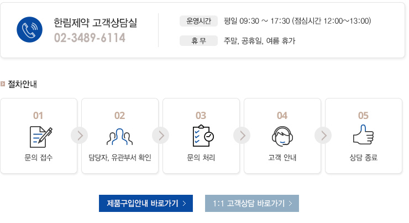Click the step number 05 label
The image size is (409, 223).
click(x=363, y=116)
